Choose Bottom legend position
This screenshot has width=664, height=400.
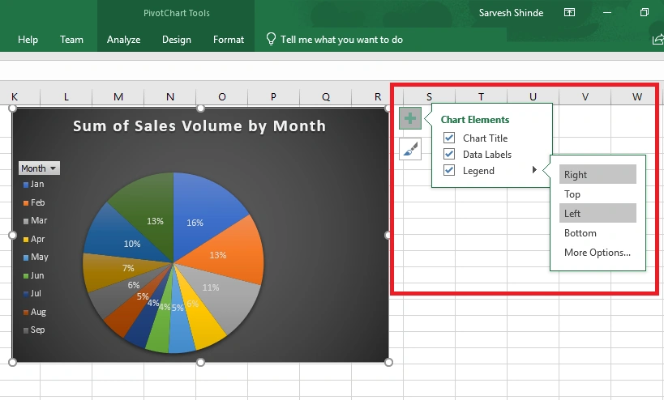(x=598, y=233)
